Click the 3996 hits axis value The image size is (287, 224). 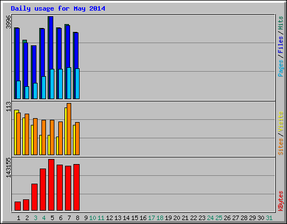pos(8,22)
